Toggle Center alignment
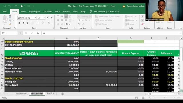This screenshot has height=103, width=183. click(62, 20)
